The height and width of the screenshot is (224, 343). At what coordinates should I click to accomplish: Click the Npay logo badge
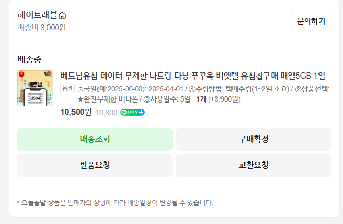pyautogui.click(x=133, y=112)
